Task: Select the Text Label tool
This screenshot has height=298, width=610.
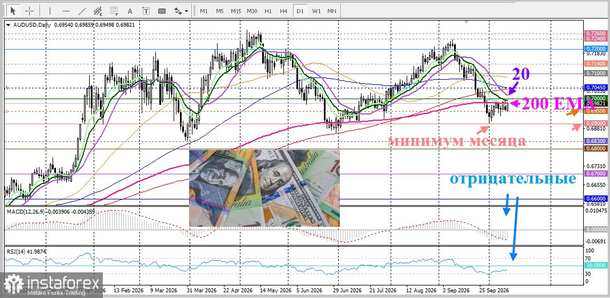Action: 146,11
